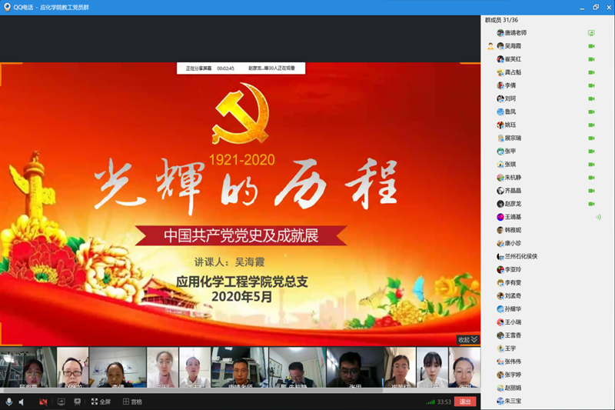Image resolution: width=615 pixels, height=410 pixels.
Task: Open the whiteboard presentation icon in toolbar
Action: tap(77, 402)
